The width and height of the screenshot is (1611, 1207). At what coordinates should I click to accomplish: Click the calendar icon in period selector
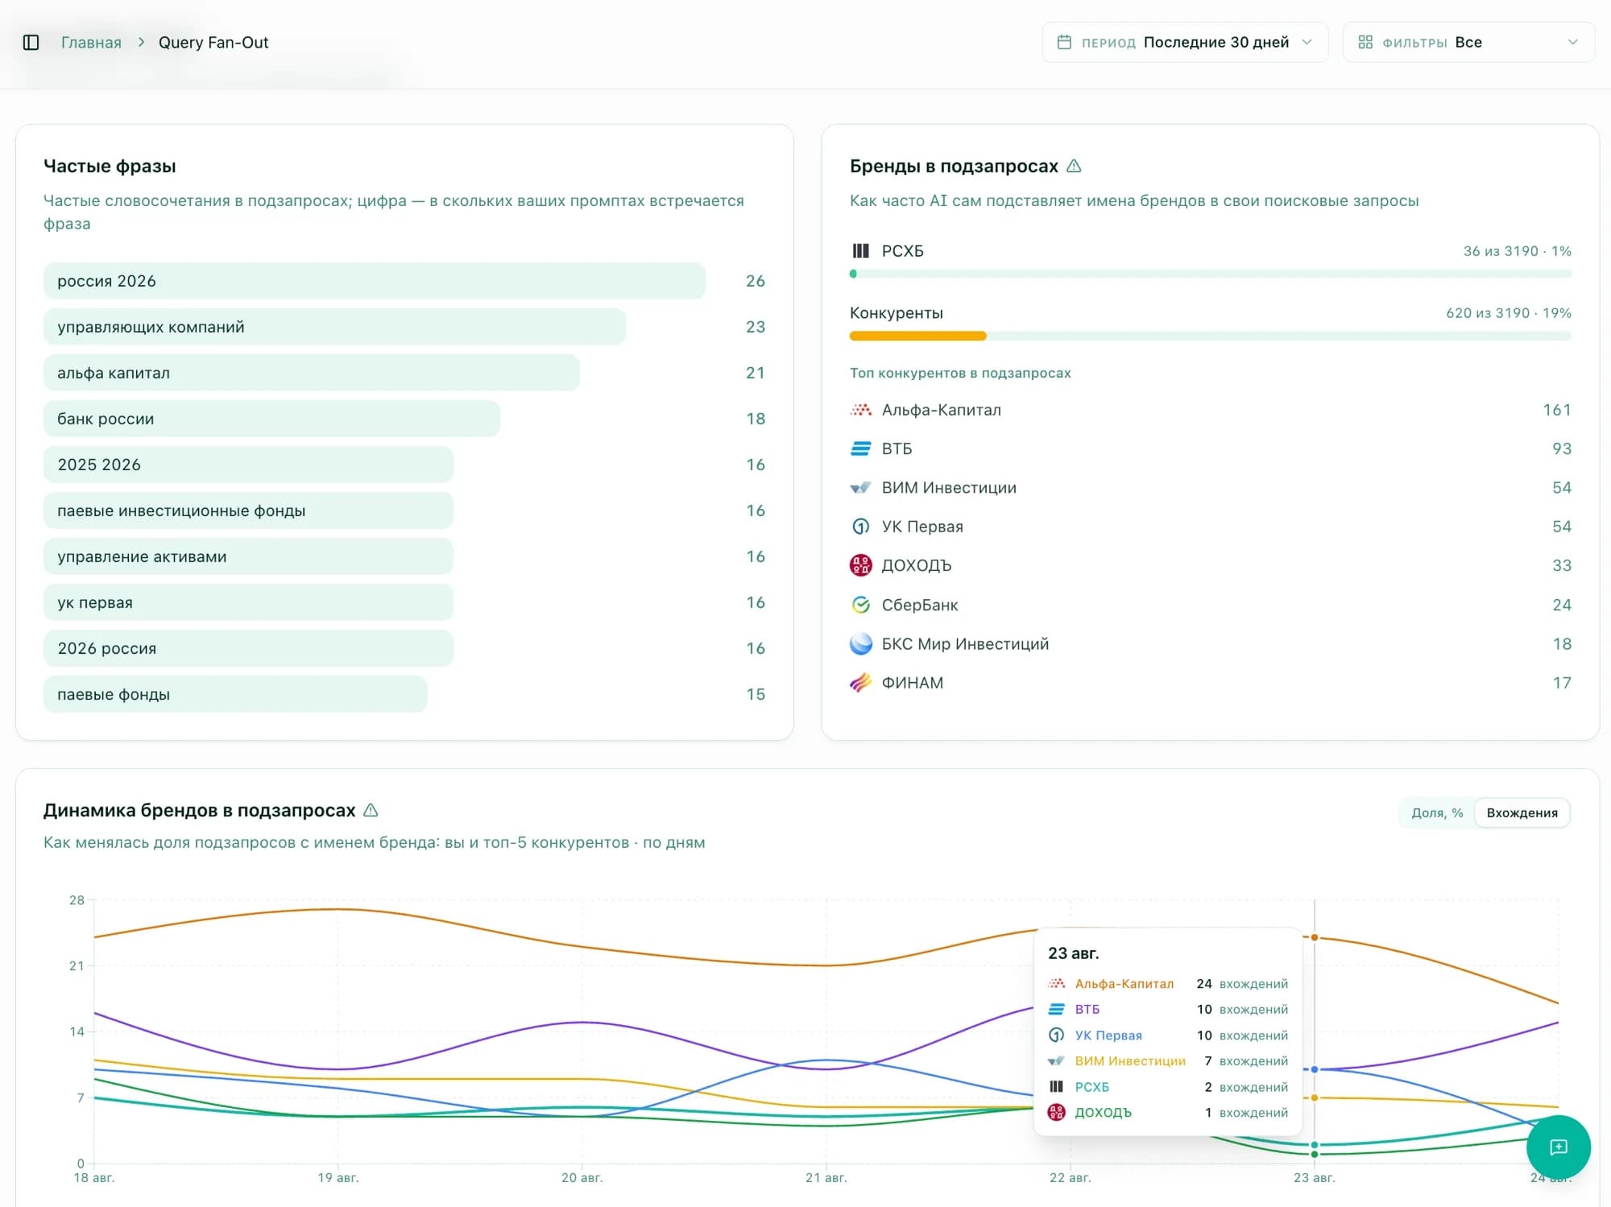point(1064,42)
